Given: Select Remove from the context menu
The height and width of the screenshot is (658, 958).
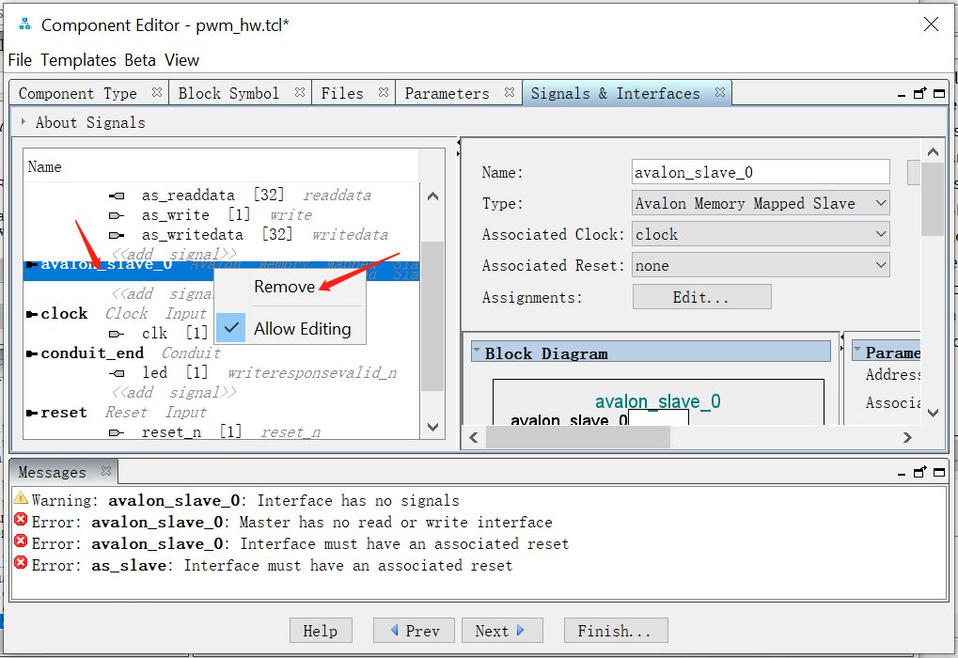Looking at the screenshot, I should (x=285, y=286).
